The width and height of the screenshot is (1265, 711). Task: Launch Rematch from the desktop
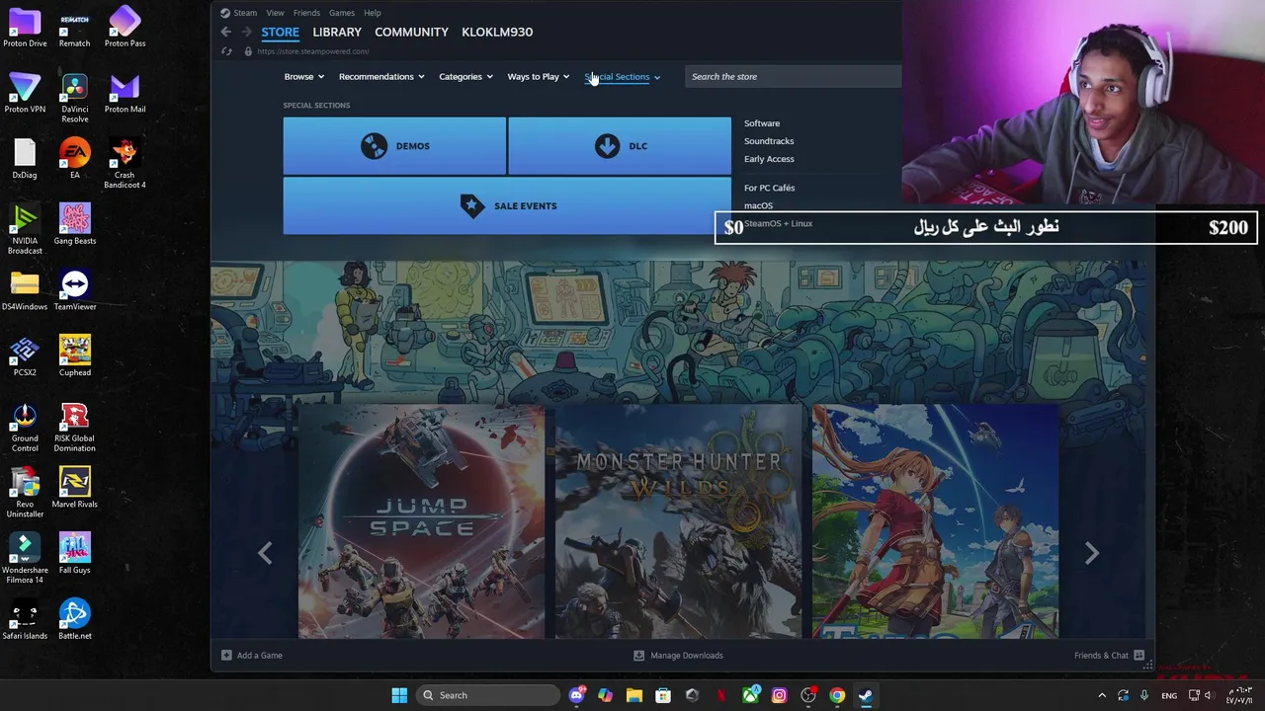[75, 27]
